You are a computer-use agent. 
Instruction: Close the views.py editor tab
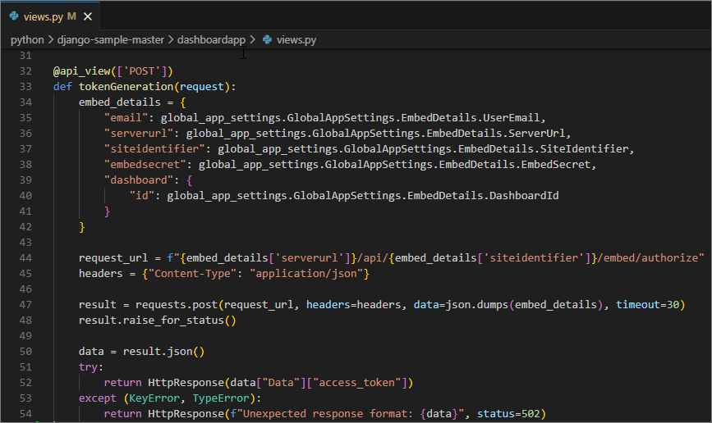click(x=88, y=16)
